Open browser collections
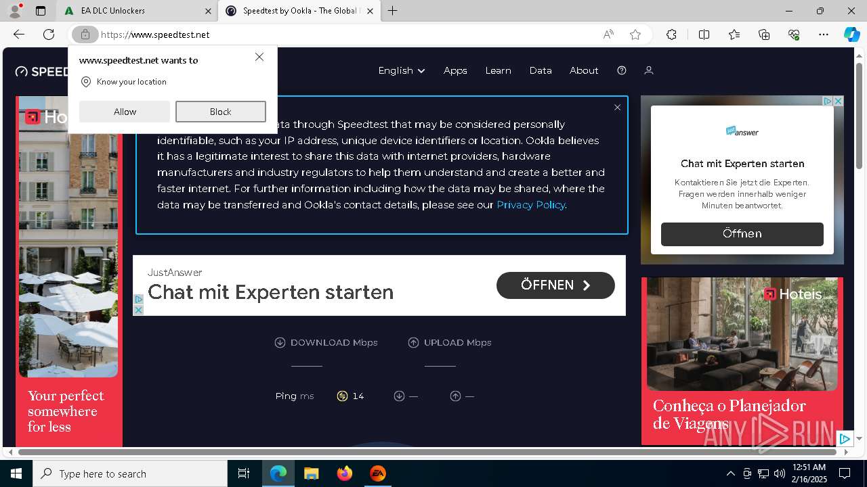 click(764, 34)
